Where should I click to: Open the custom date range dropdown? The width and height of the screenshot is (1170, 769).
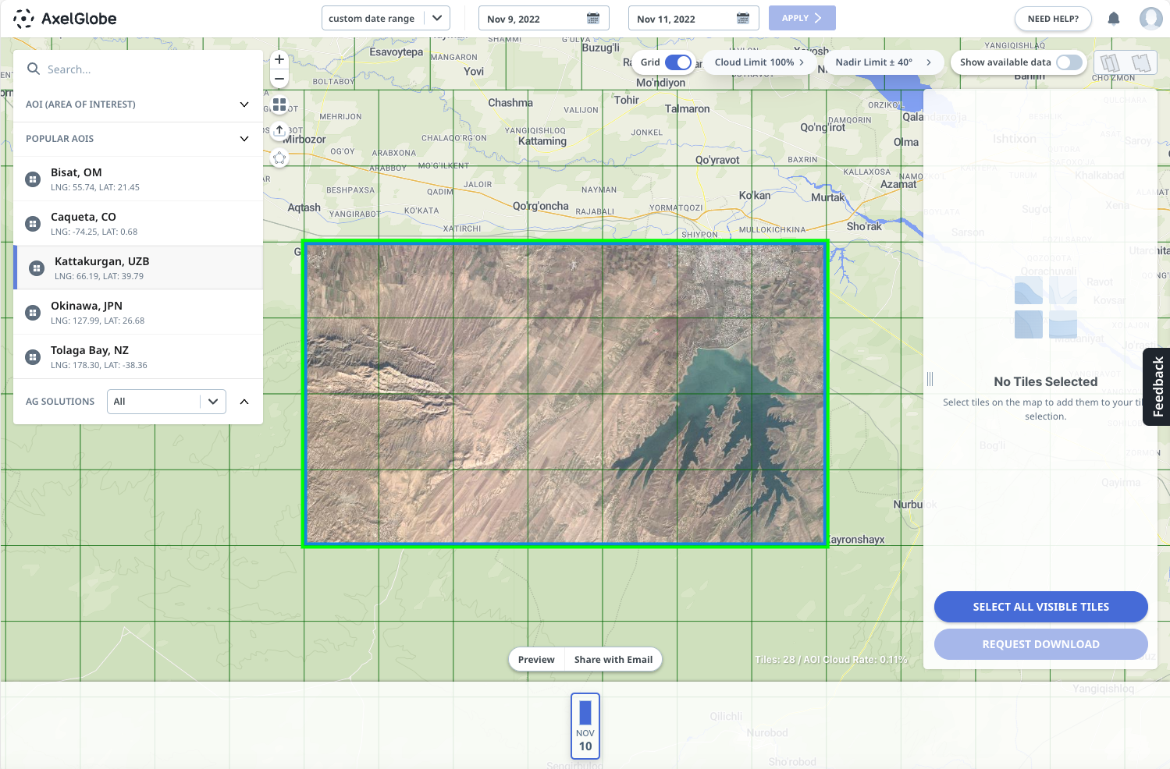point(386,19)
